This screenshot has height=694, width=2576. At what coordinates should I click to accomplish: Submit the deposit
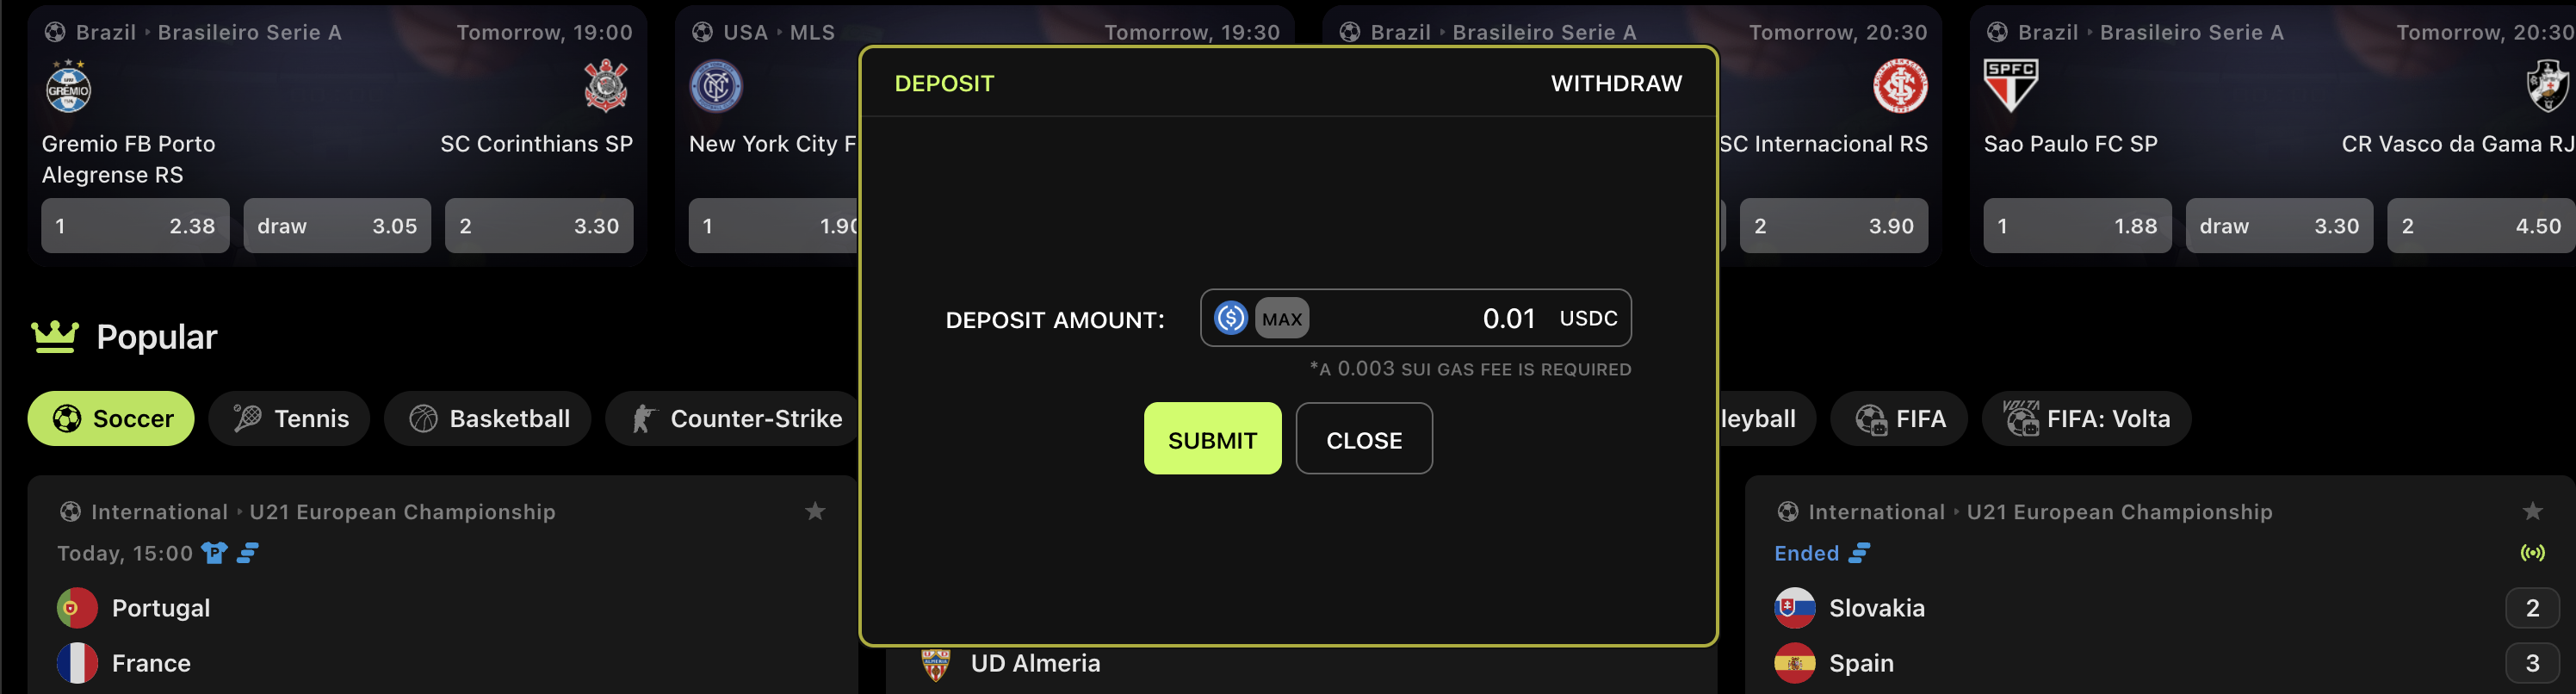coord(1212,439)
